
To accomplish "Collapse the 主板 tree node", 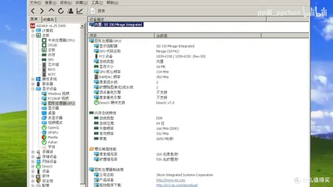I will (33, 36).
